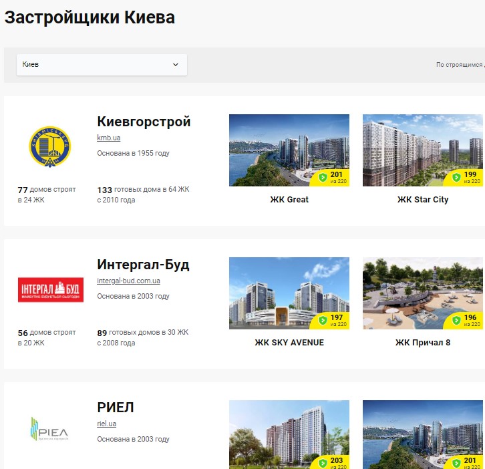Open the intergal-bud.com.ua website link

point(128,281)
